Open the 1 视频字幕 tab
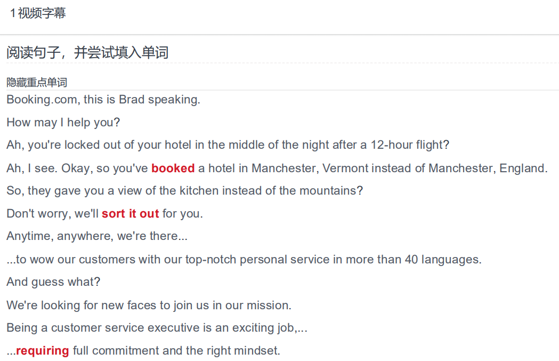559x361 pixels. tap(38, 13)
